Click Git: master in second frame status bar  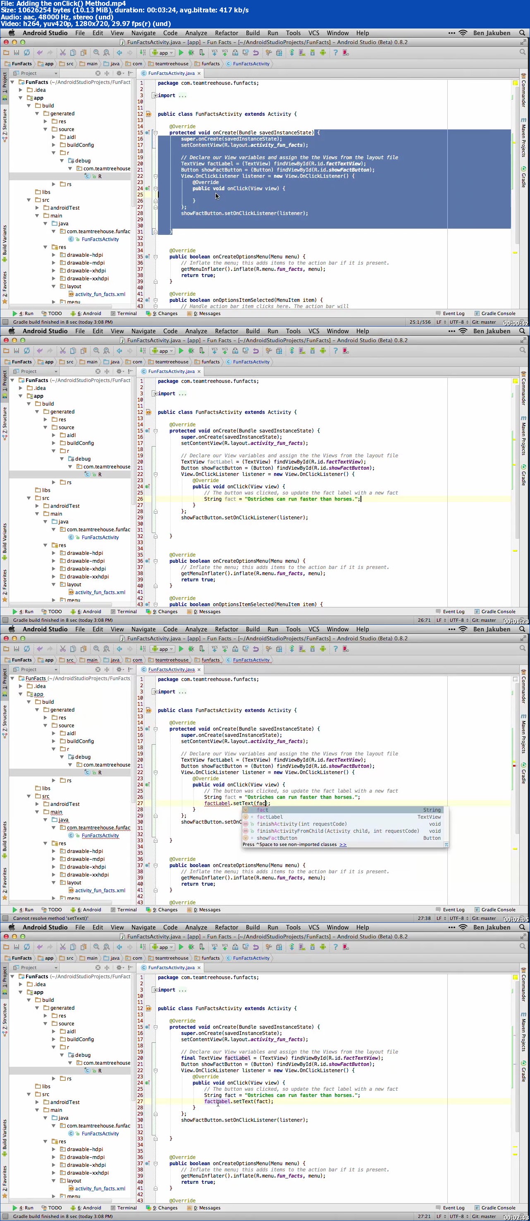click(x=484, y=620)
